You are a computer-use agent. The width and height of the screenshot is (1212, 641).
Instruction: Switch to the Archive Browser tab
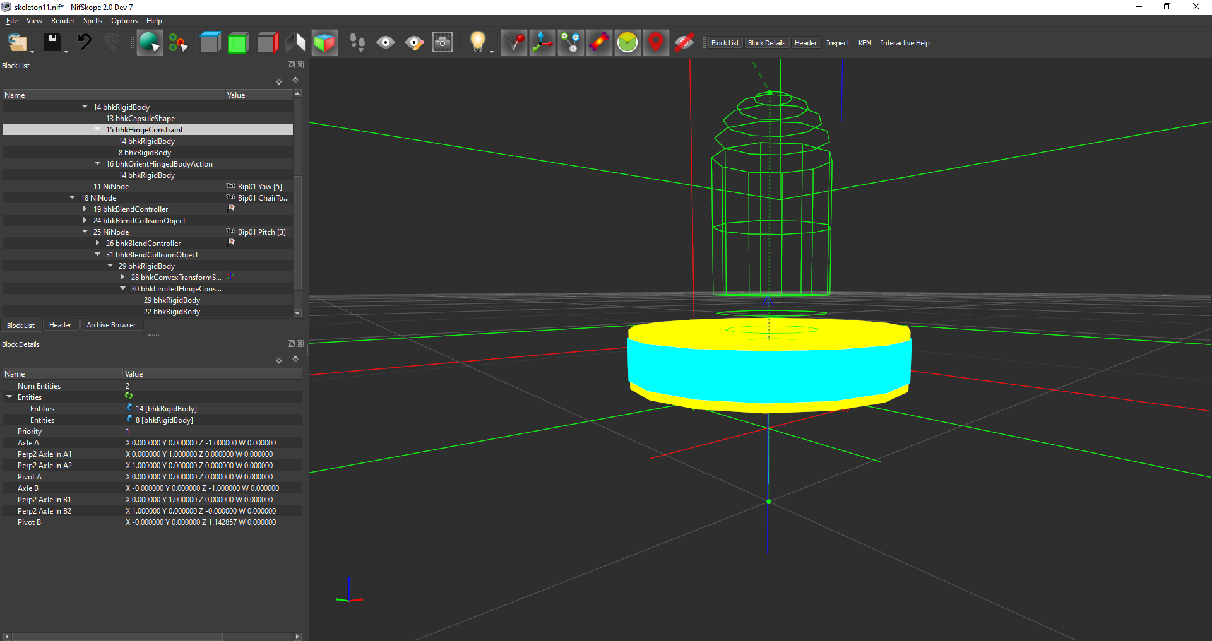pyautogui.click(x=111, y=325)
